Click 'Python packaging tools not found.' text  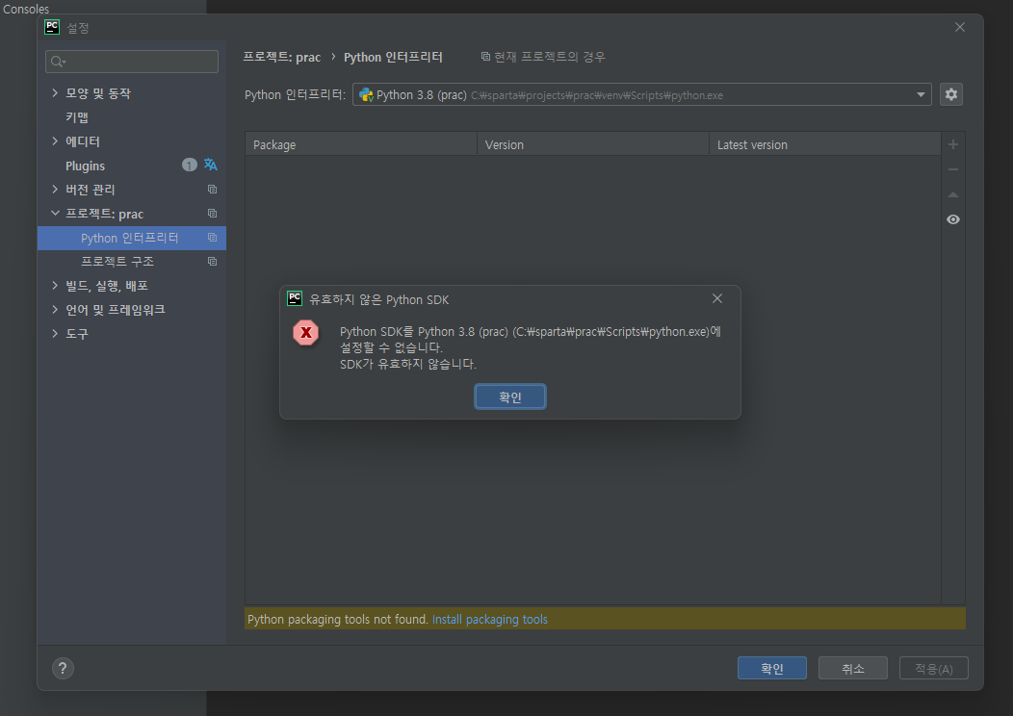coord(338,619)
